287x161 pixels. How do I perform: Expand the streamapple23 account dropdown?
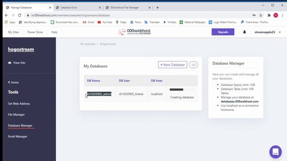268,32
